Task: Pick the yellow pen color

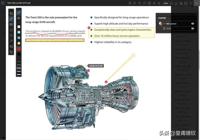Action: (19, 43)
